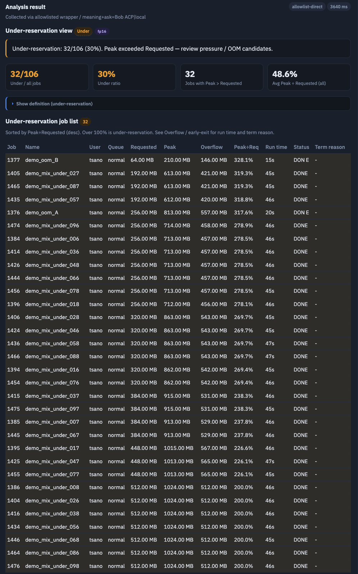Click the User column header
The height and width of the screenshot is (574, 358).
click(x=95, y=147)
